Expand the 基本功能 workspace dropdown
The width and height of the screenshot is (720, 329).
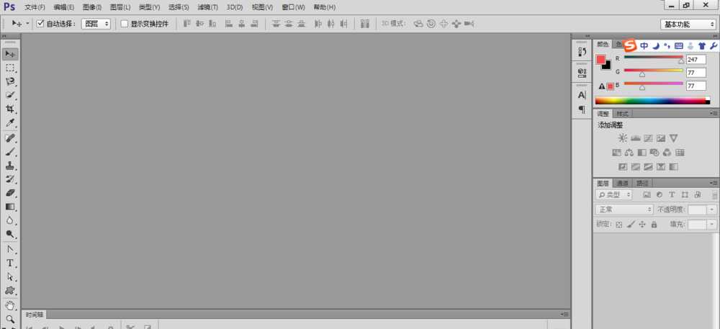[x=687, y=24]
